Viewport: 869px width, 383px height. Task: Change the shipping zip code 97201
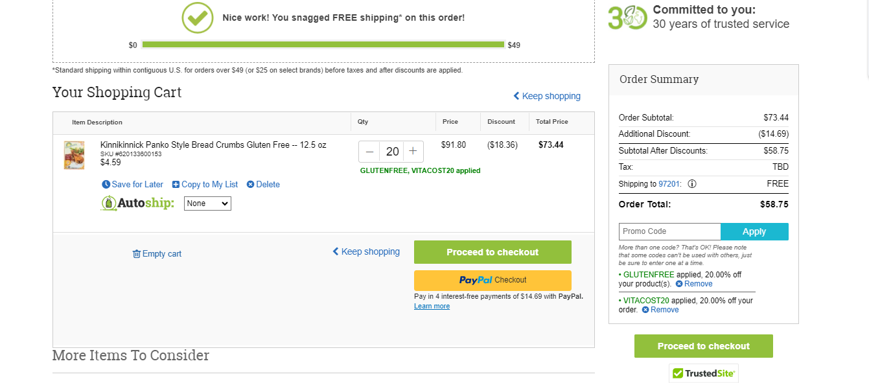pyautogui.click(x=669, y=184)
